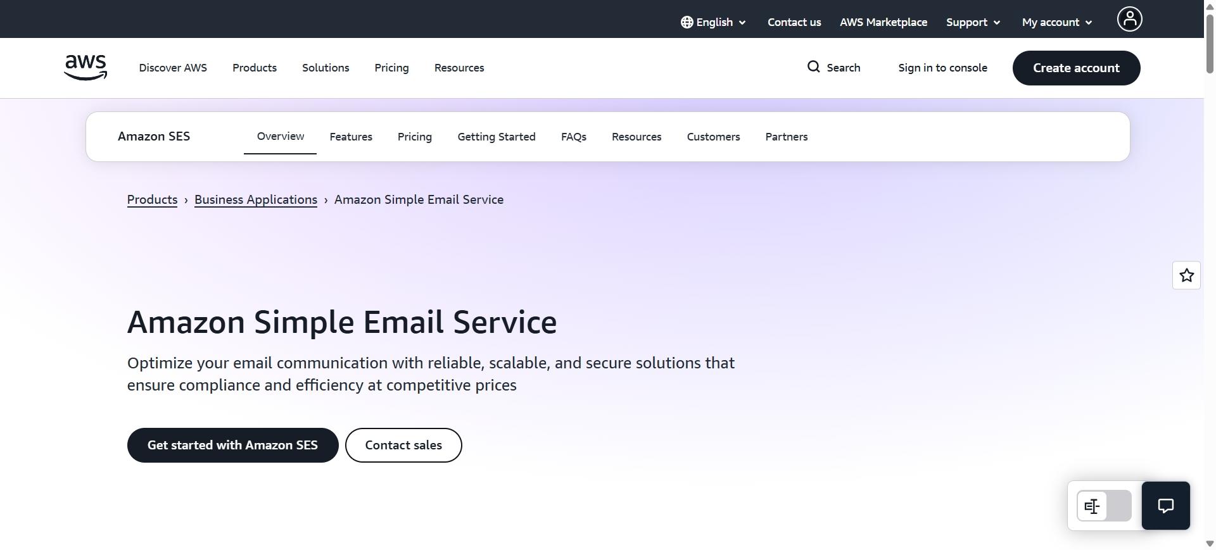Click the Amazon Simple Email Service heading
This screenshot has width=1216, height=550.
click(x=342, y=322)
